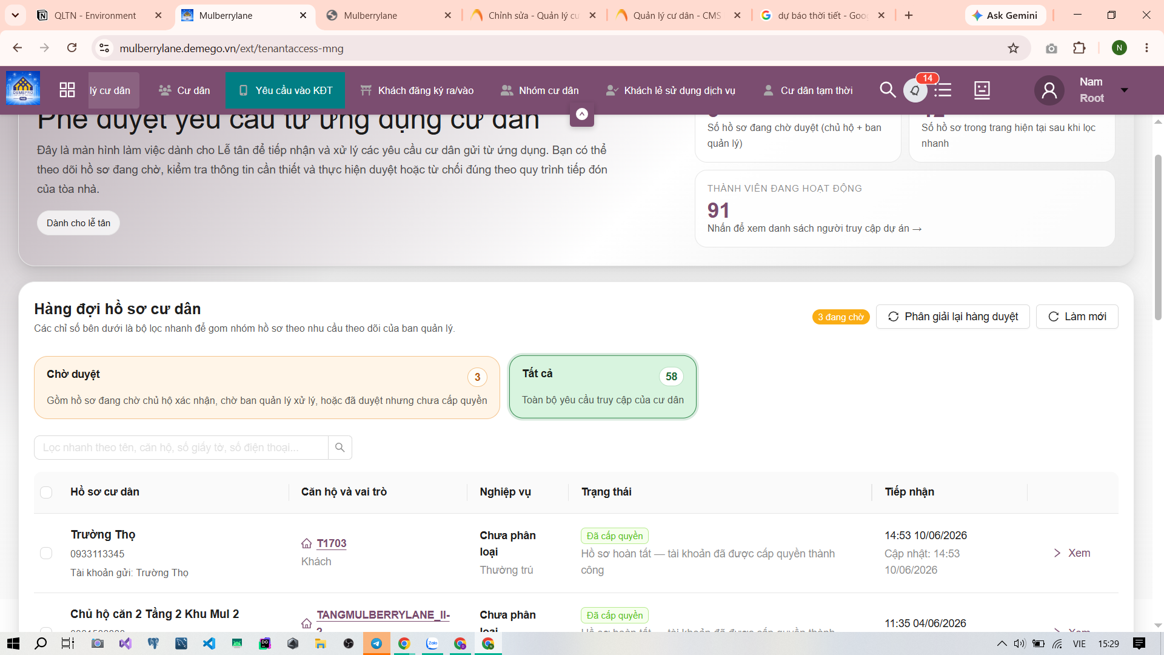The width and height of the screenshot is (1164, 655).
Task: Click the Làm mới refresh button
Action: (x=1077, y=317)
